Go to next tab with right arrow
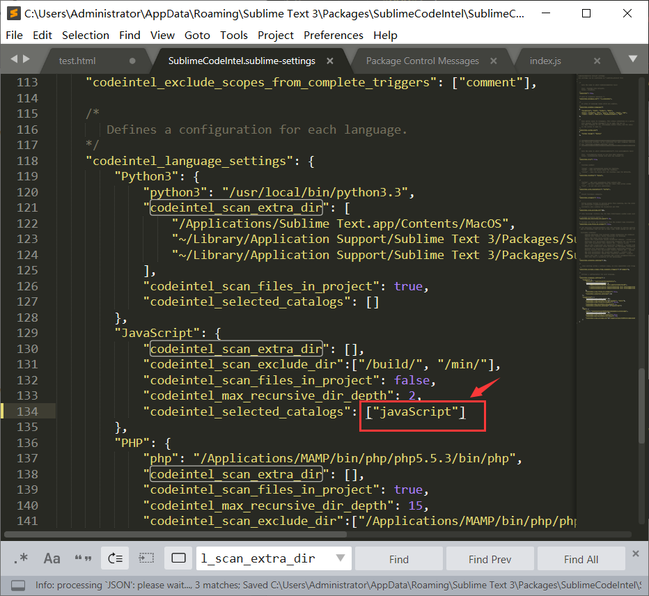Image resolution: width=649 pixels, height=596 pixels. pos(26,58)
